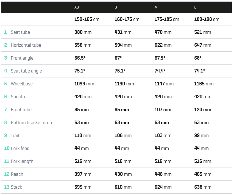This screenshot has height=195, width=234.
Task: Select the Reach row label
Action: tap(17, 174)
